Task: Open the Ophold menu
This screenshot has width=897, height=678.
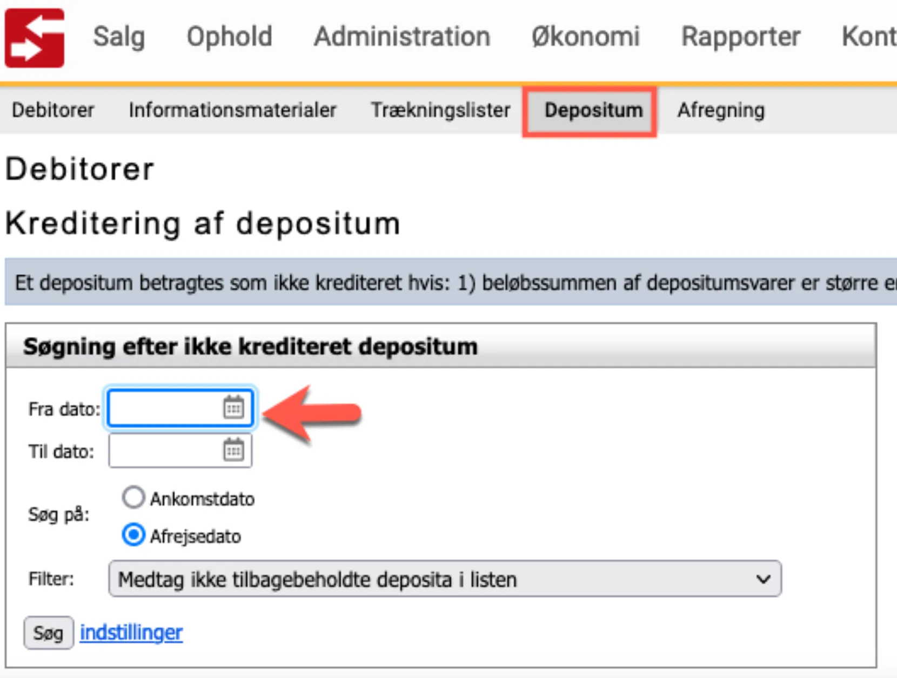Action: coord(229,37)
